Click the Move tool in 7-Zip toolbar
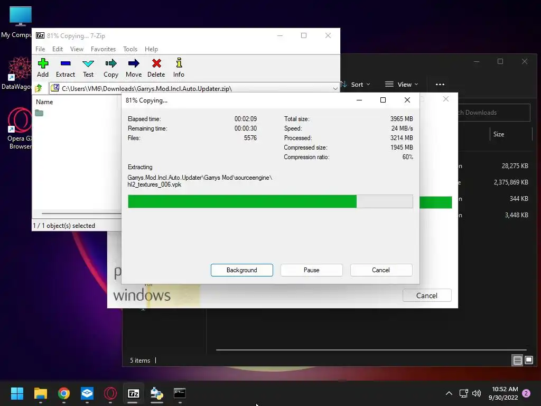 pyautogui.click(x=134, y=68)
